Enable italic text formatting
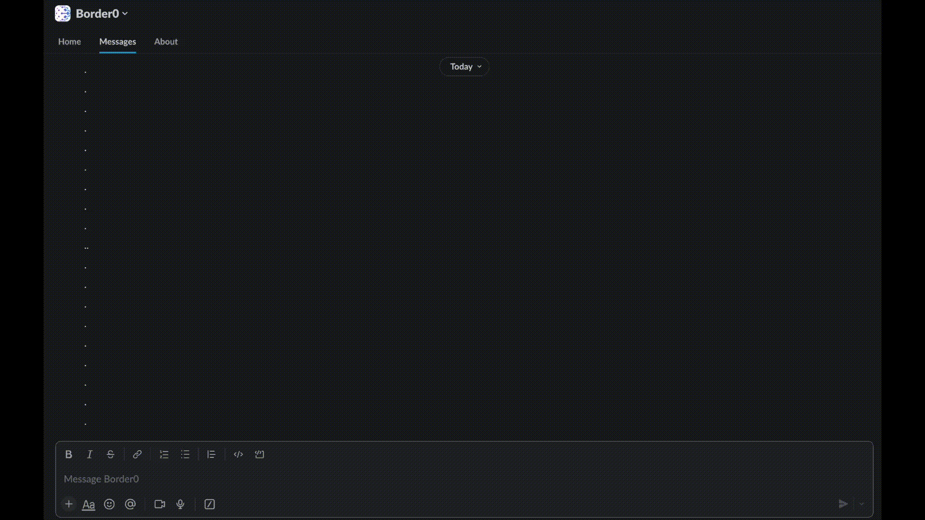Image resolution: width=925 pixels, height=520 pixels. (90, 454)
